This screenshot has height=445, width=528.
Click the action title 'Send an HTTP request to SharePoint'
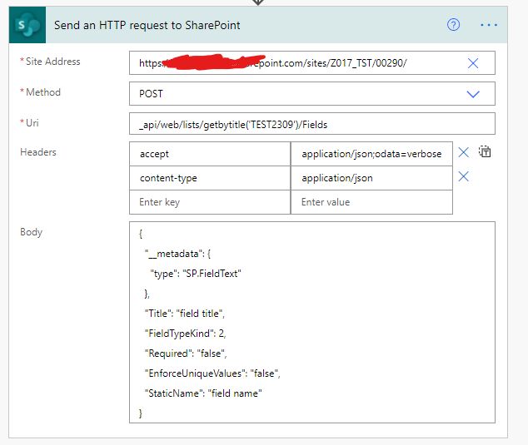(x=147, y=25)
